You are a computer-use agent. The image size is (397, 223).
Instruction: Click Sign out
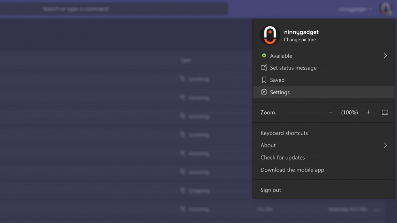(271, 190)
